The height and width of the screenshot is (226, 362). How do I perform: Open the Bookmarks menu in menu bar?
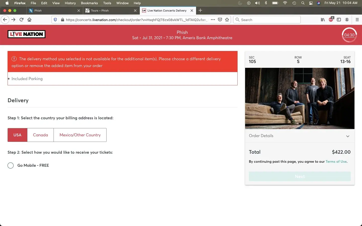point(89,3)
